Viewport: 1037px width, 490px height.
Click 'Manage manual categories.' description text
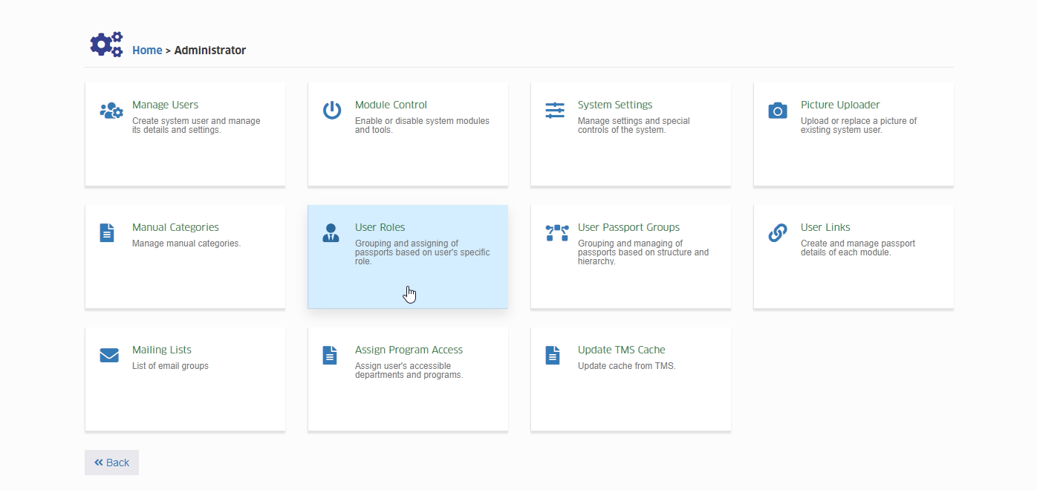[186, 244]
